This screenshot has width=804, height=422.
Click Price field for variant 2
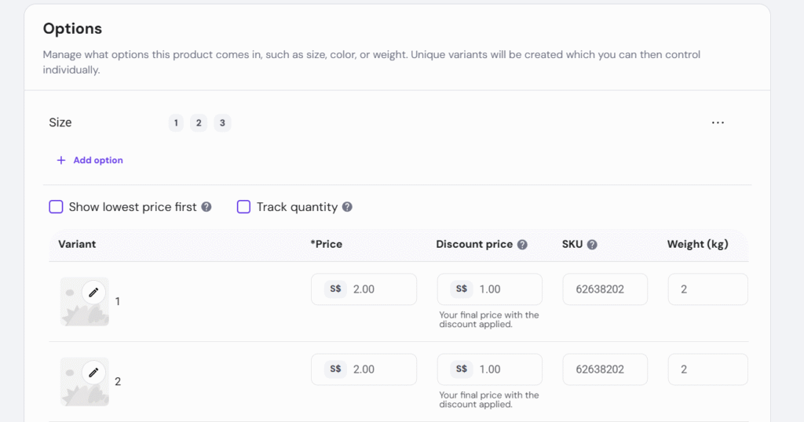[x=382, y=369]
